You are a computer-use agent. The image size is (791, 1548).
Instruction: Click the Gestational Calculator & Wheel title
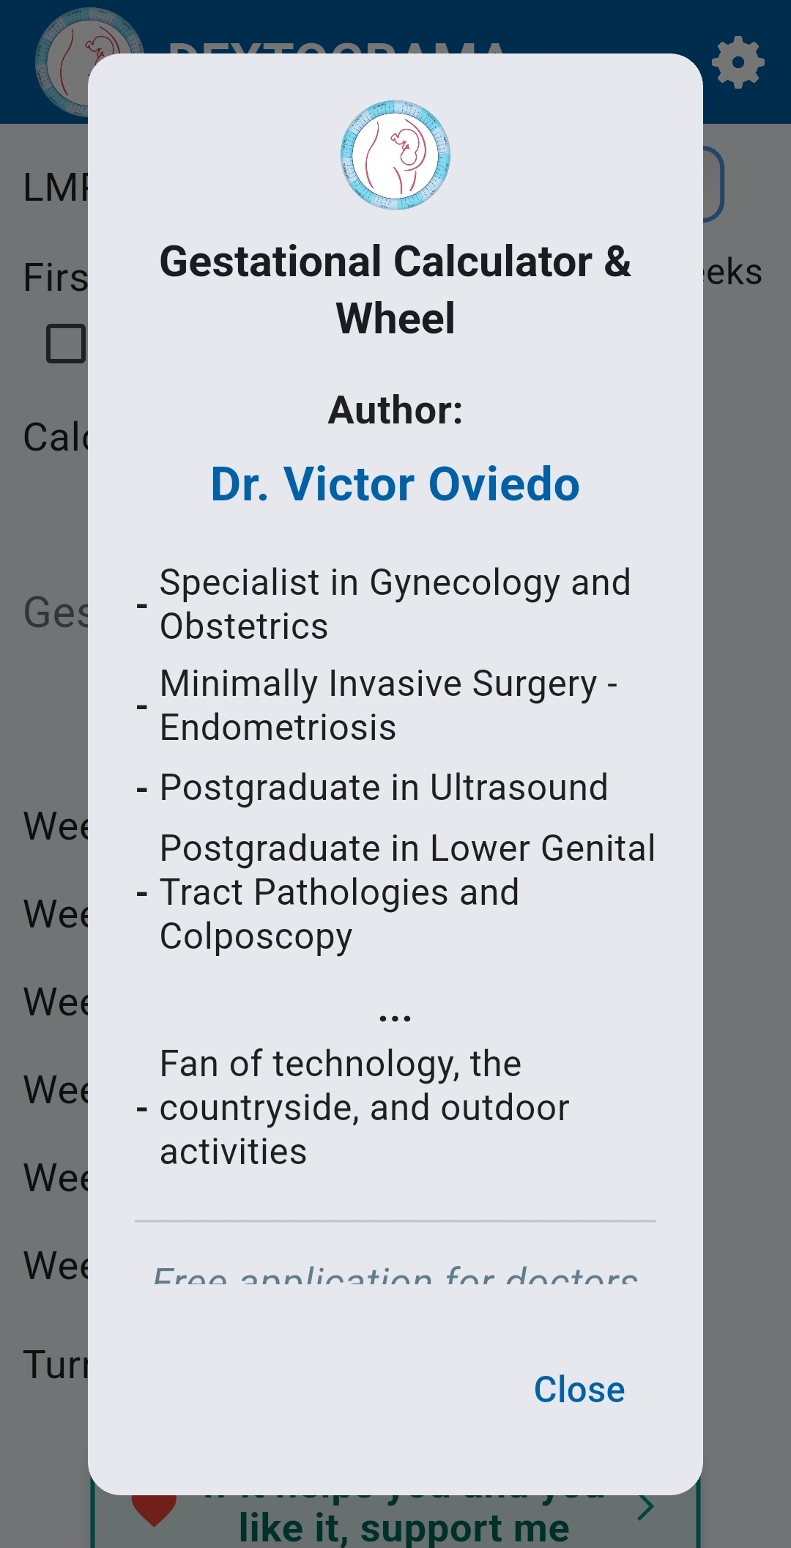coord(395,289)
